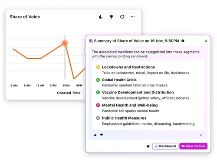The height and width of the screenshot is (163, 217).
Task: Click the Global Health Crisis smiley icon
Action: coord(98,80)
